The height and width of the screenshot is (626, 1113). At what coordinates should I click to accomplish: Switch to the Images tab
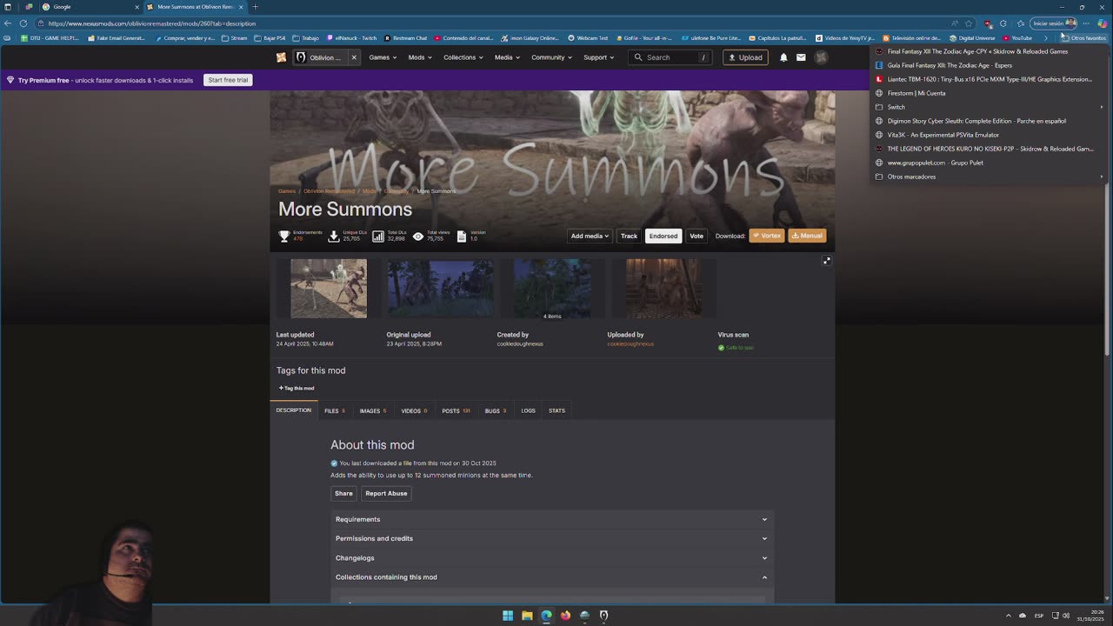(x=373, y=410)
